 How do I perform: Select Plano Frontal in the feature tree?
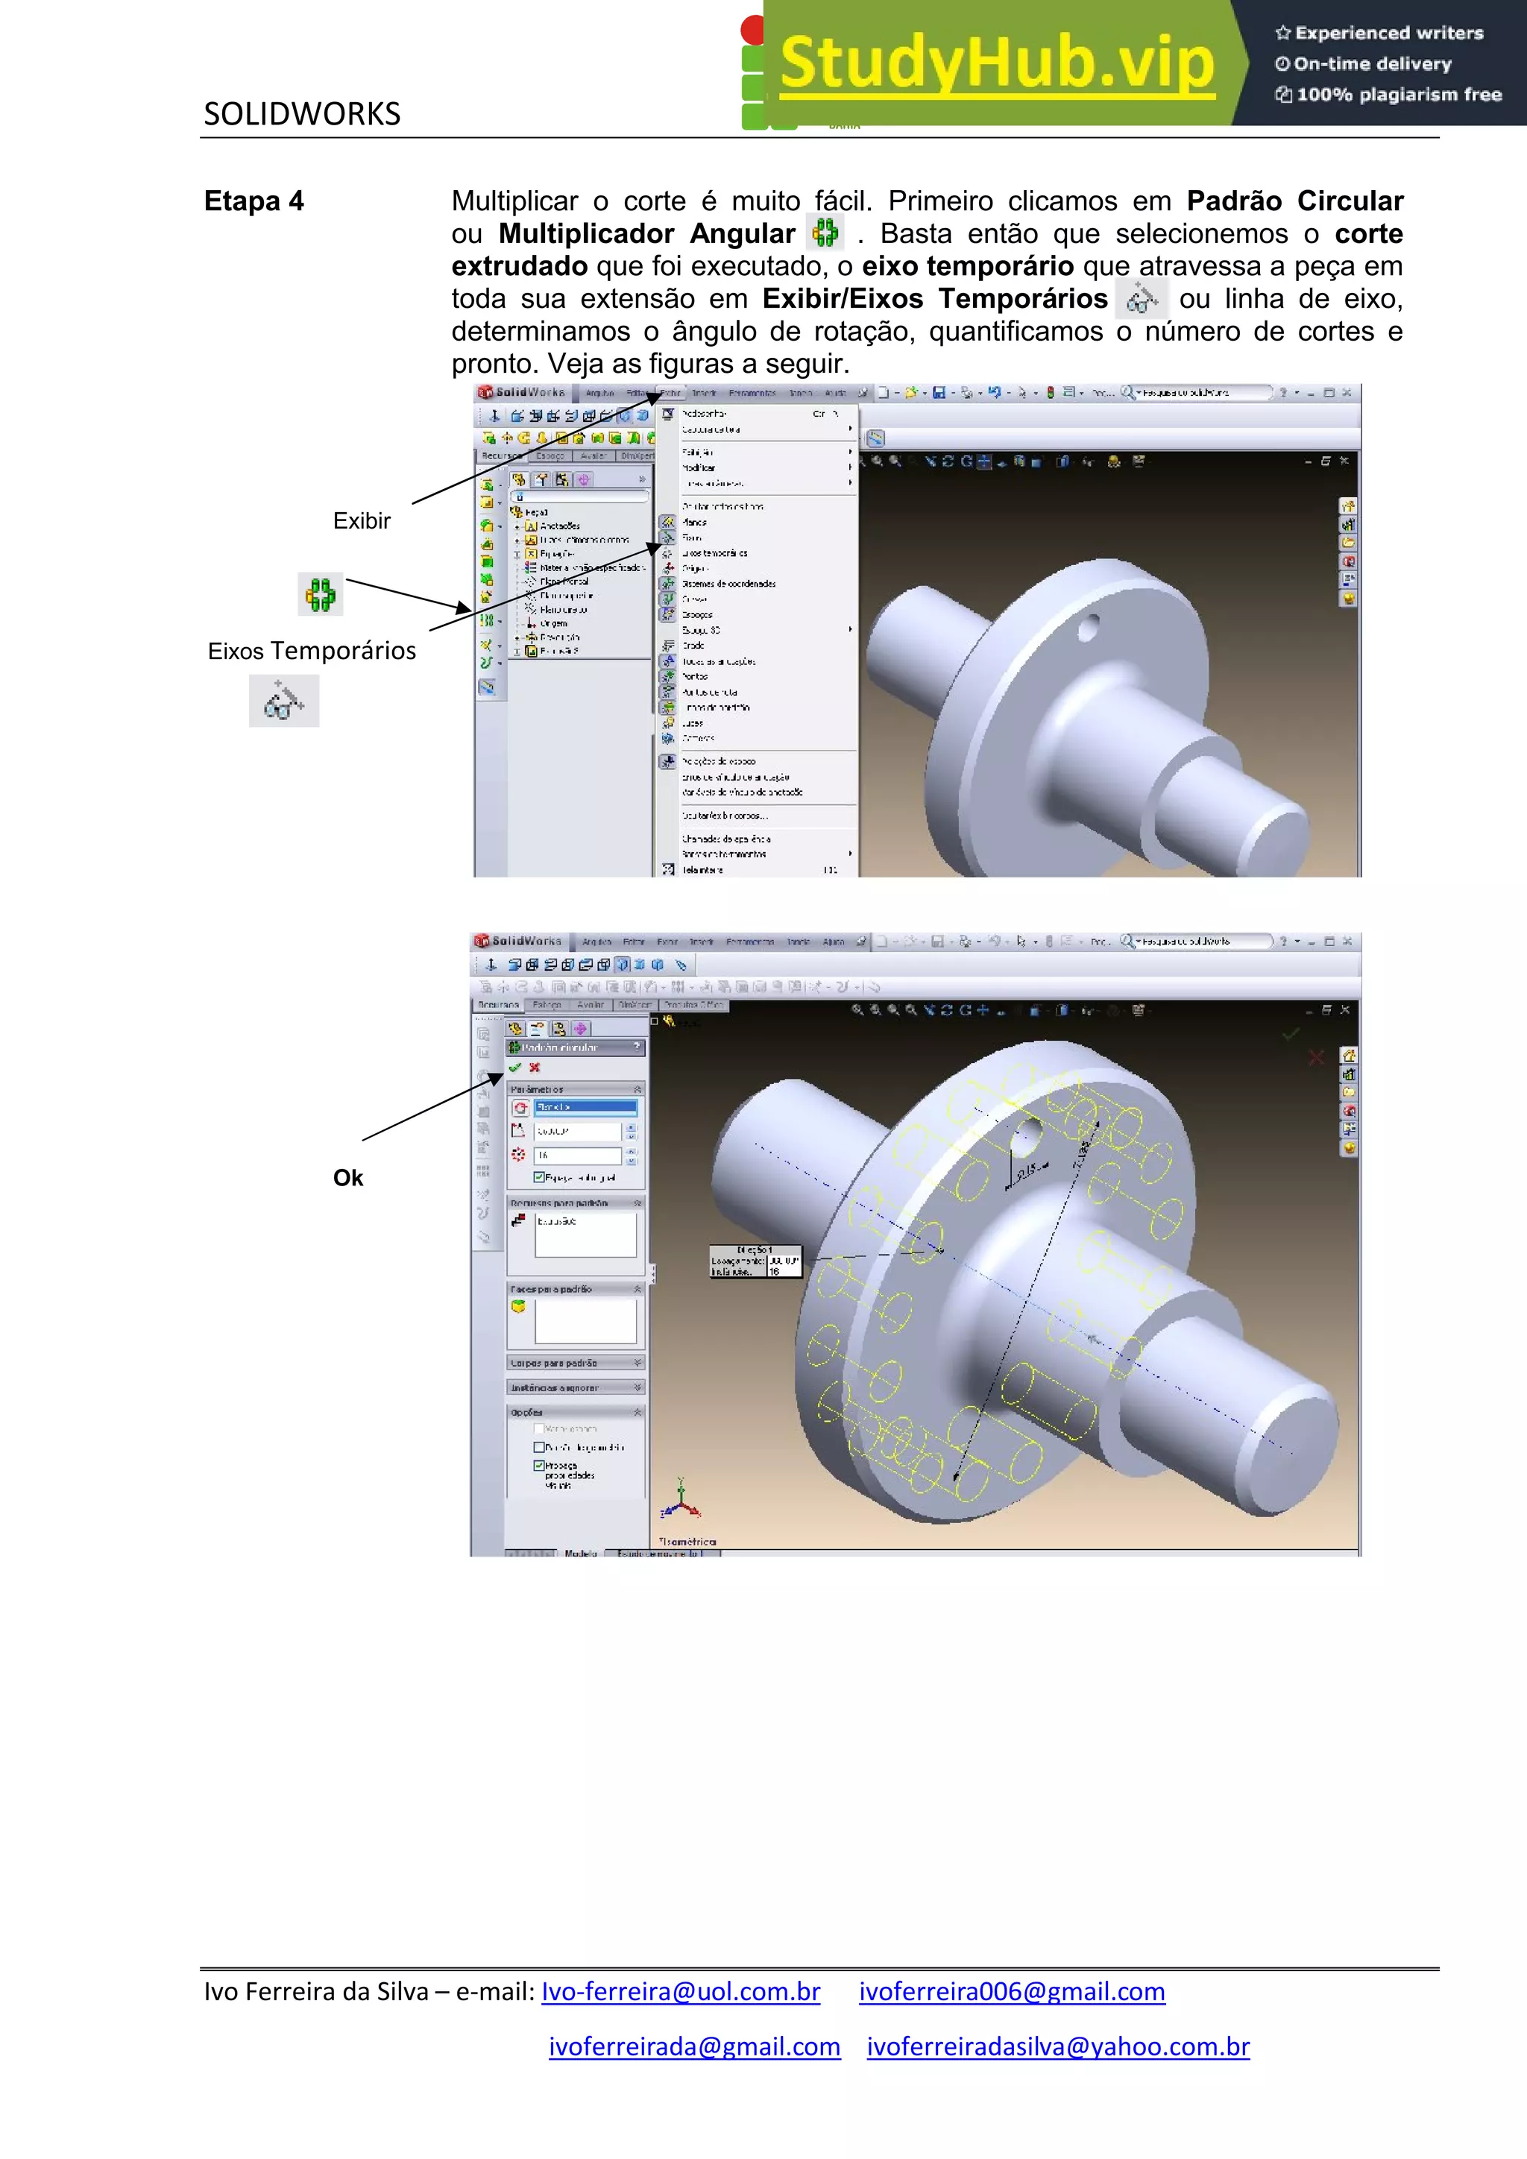(564, 581)
